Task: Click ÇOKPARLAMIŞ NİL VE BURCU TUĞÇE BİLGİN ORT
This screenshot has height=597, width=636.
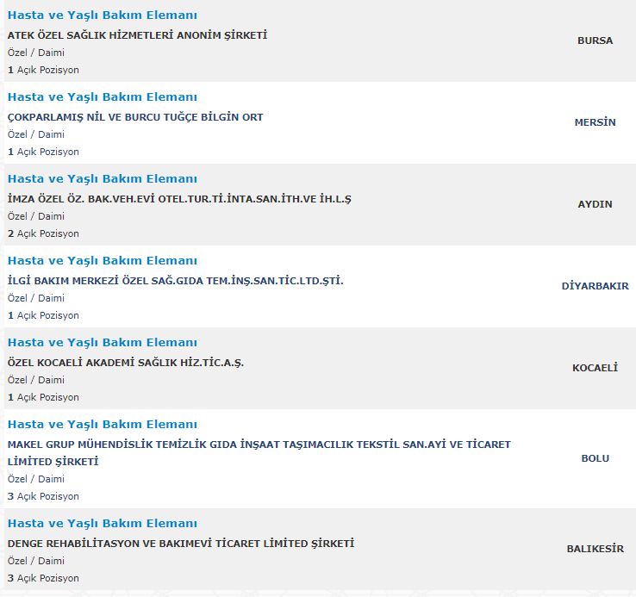Action: (135, 117)
